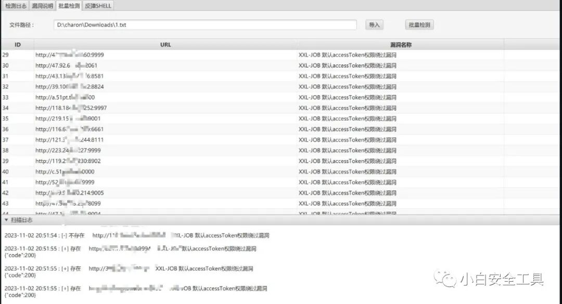Select row with ID 29

tap(280, 55)
